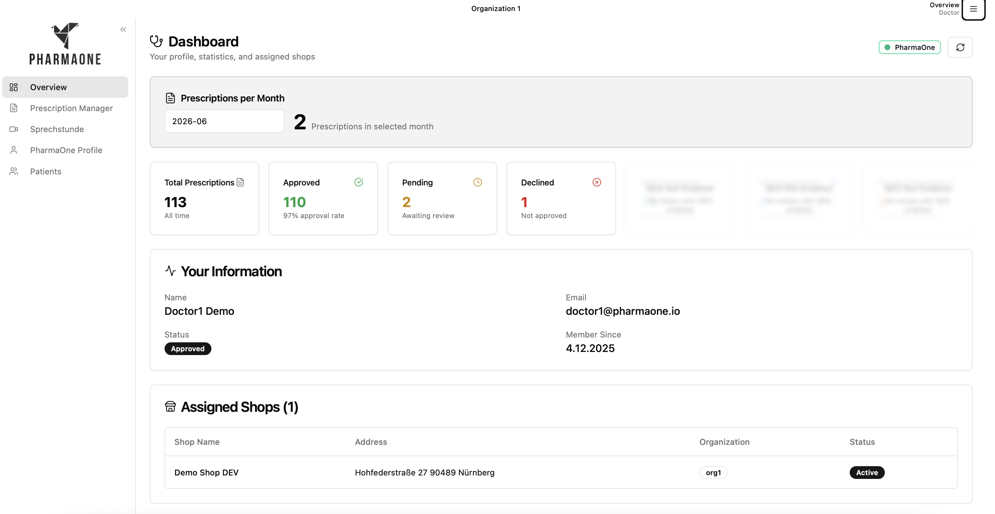Open PharmaOne Profile page
Image resolution: width=995 pixels, height=514 pixels.
[x=65, y=150]
